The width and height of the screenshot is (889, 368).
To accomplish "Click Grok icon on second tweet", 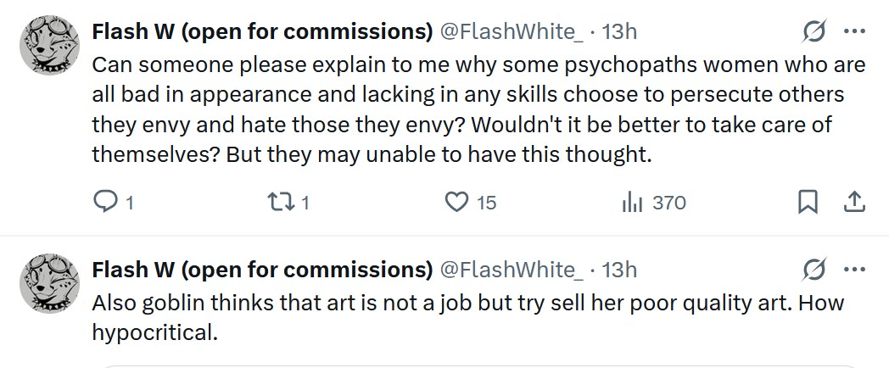I will click(x=814, y=270).
